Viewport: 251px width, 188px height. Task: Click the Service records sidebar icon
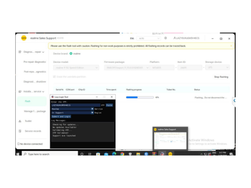20,131
